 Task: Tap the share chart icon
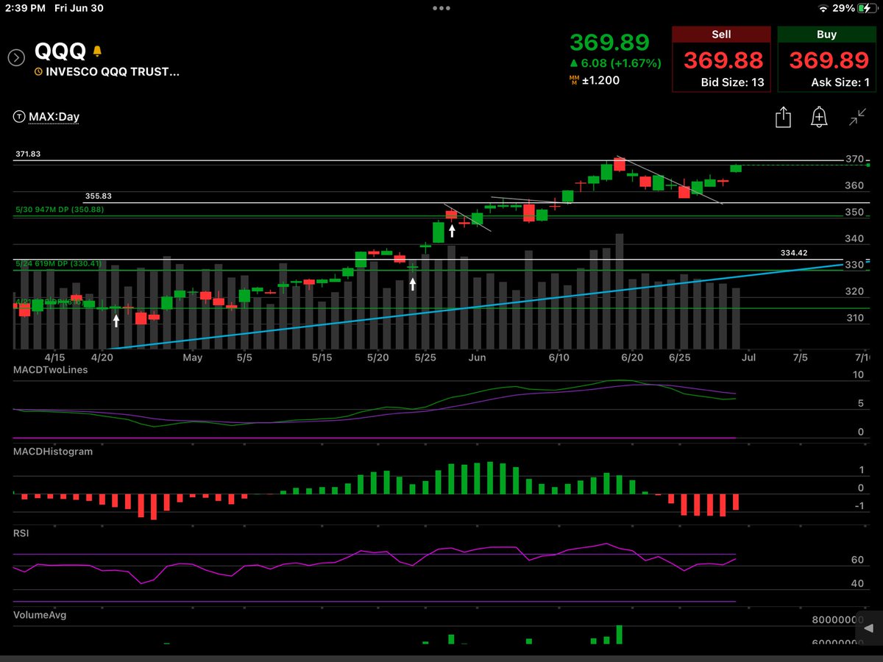pyautogui.click(x=783, y=117)
